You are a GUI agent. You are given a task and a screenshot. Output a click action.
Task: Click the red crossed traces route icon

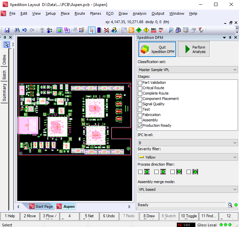[107, 30]
